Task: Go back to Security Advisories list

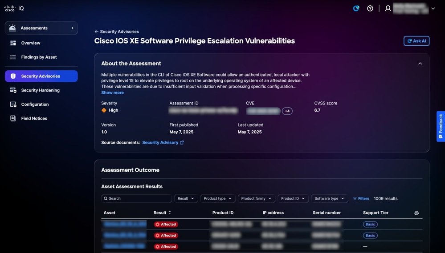Action: click(x=117, y=32)
